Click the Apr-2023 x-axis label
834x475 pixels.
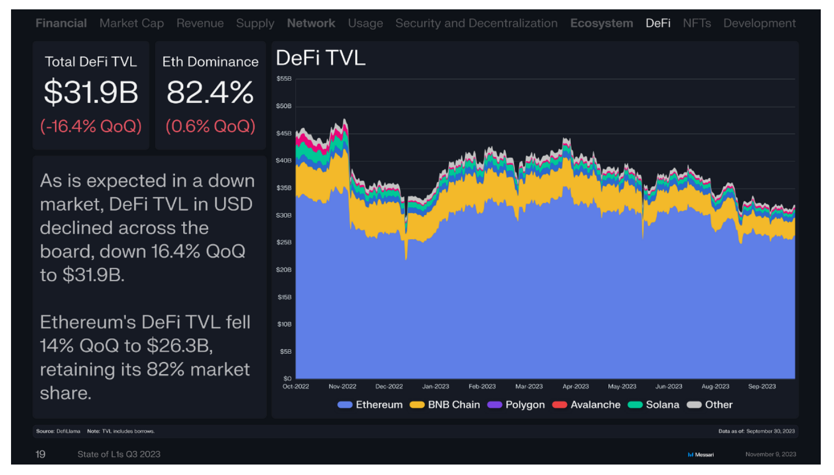click(x=575, y=386)
